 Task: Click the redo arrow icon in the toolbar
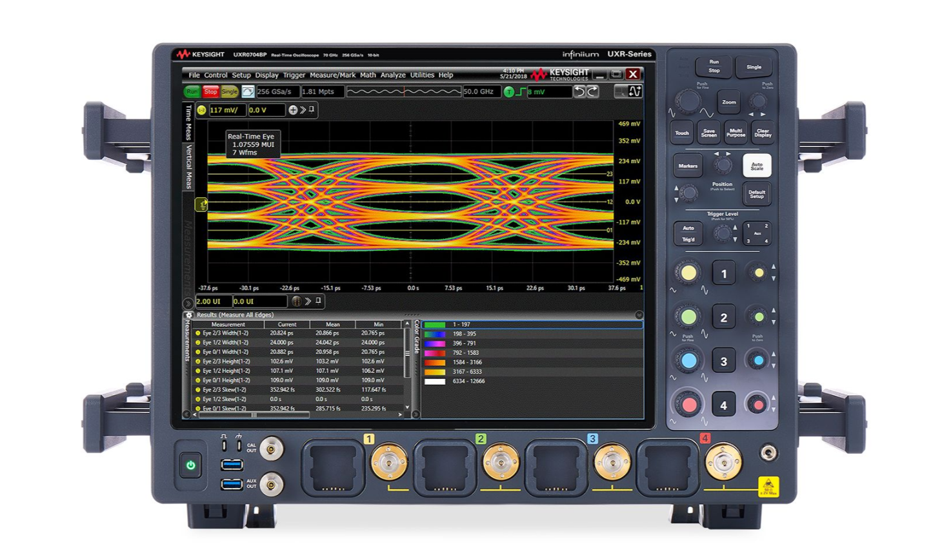point(592,92)
